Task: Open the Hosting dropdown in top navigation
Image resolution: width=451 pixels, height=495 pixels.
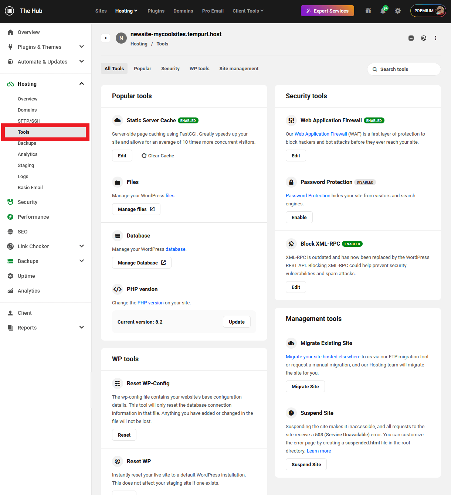Action: point(126,11)
